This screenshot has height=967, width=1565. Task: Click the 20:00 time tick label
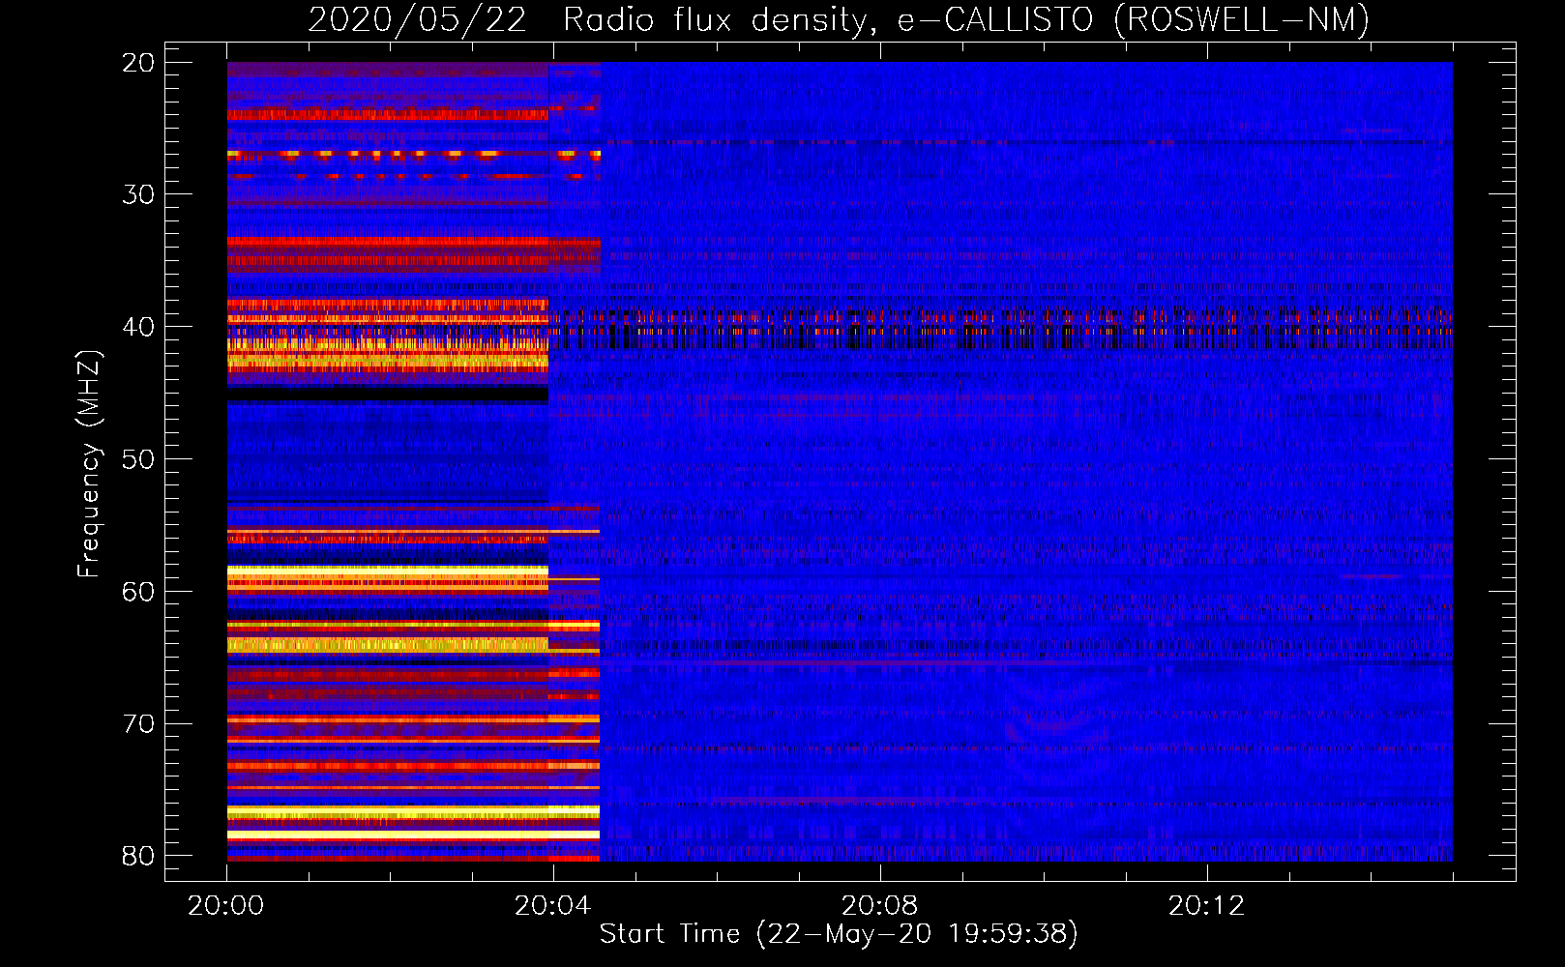pyautogui.click(x=226, y=906)
